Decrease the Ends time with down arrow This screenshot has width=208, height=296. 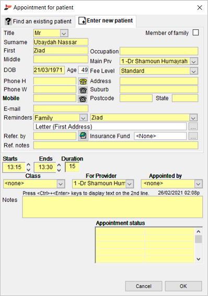pyautogui.click(x=59, y=170)
